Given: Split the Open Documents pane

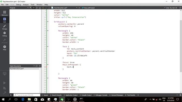Looking at the screenshot, I should [37, 66].
